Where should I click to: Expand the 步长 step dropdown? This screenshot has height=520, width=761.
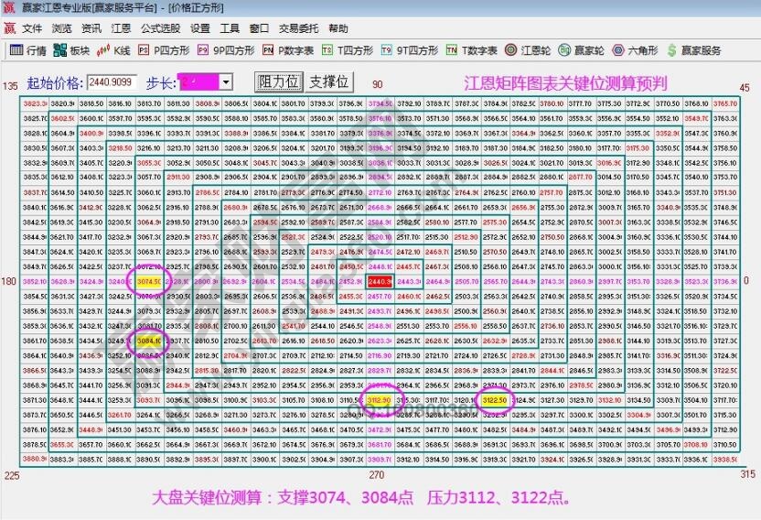(225, 82)
